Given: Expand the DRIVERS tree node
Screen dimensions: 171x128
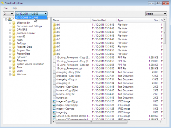Looking at the screenshot, I should pos(10,30).
